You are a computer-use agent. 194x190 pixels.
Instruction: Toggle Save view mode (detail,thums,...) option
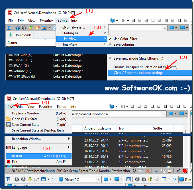click(x=138, y=58)
